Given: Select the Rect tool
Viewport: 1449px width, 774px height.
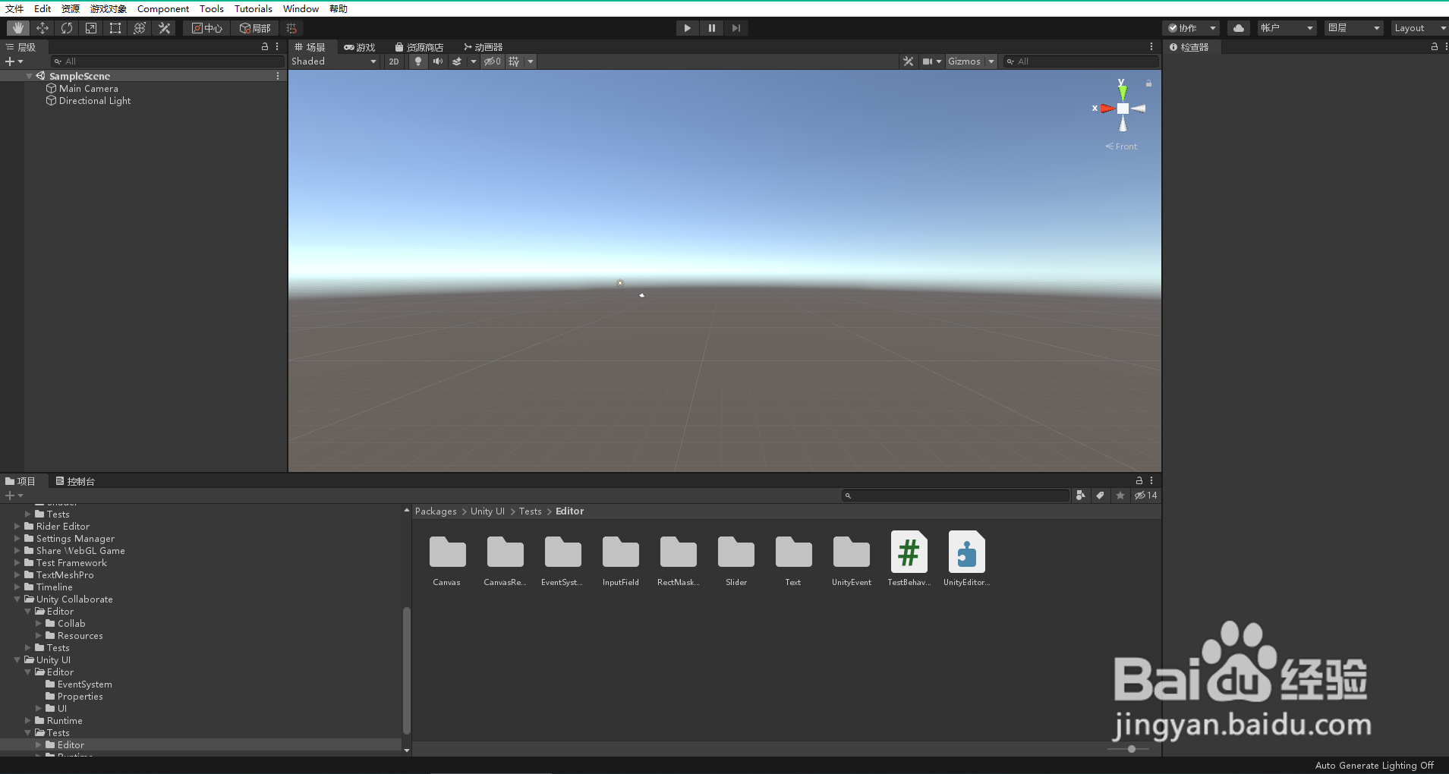Looking at the screenshot, I should point(115,27).
